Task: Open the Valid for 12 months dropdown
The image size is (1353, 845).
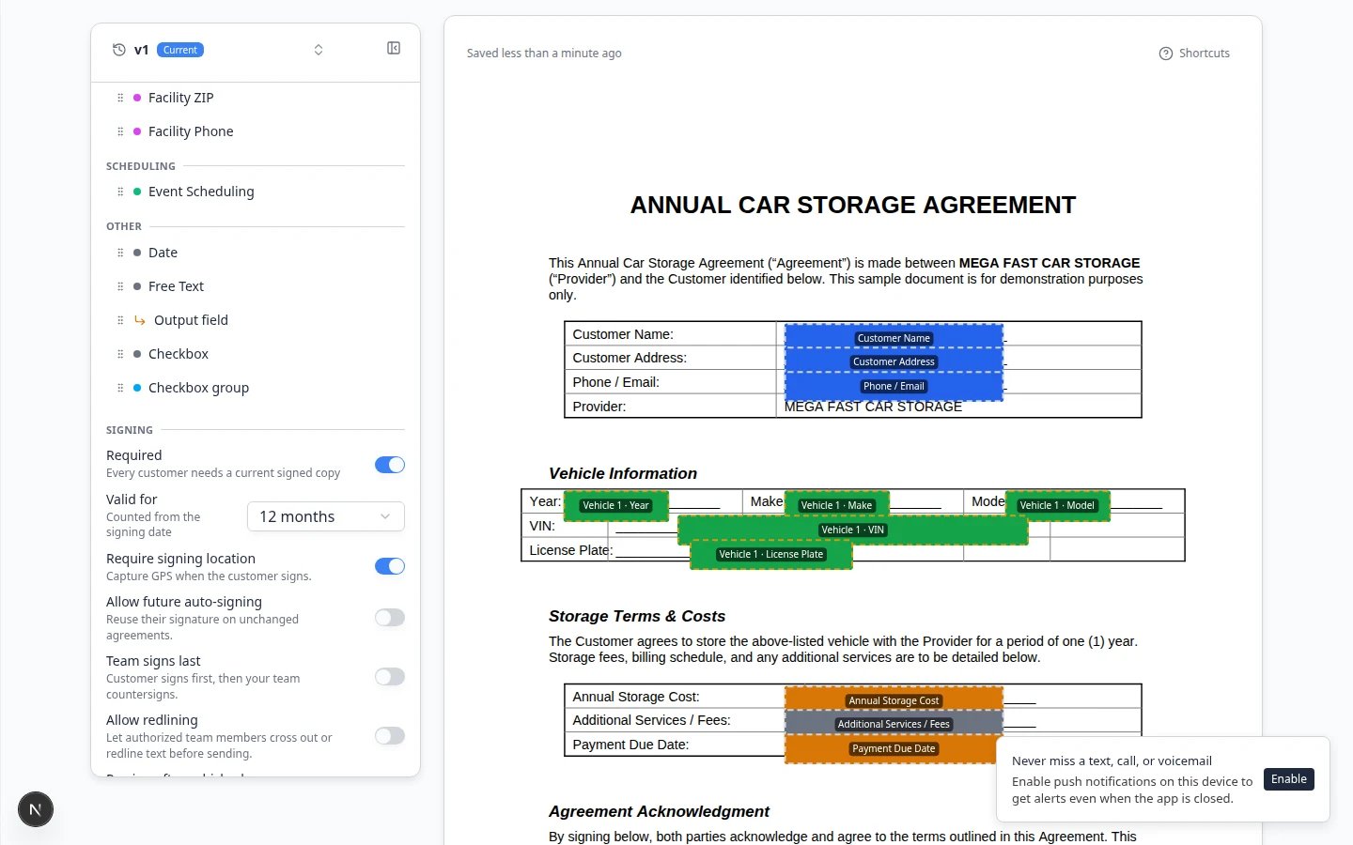Action: click(326, 516)
